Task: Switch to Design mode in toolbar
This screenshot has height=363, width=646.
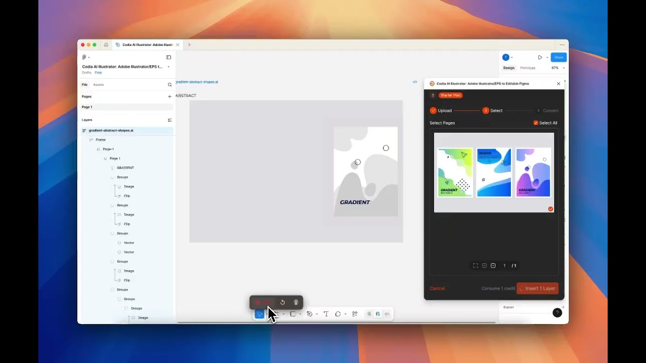Action: 378,314
